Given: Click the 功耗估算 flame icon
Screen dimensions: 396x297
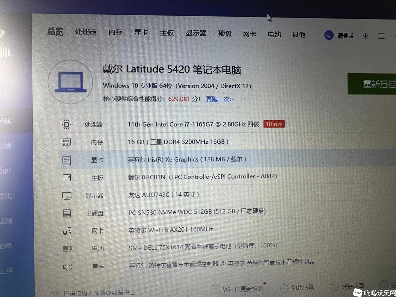Looking at the screenshot, I should 284,288.
